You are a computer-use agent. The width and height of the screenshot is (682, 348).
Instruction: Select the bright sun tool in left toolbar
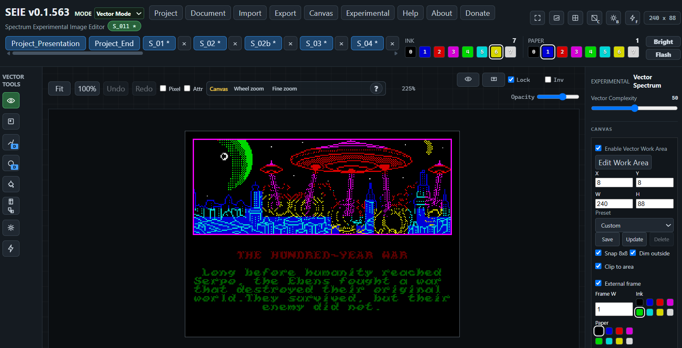click(x=11, y=228)
